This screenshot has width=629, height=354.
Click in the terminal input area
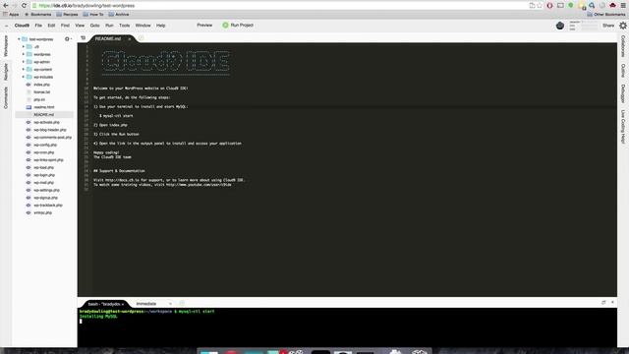coord(347,327)
